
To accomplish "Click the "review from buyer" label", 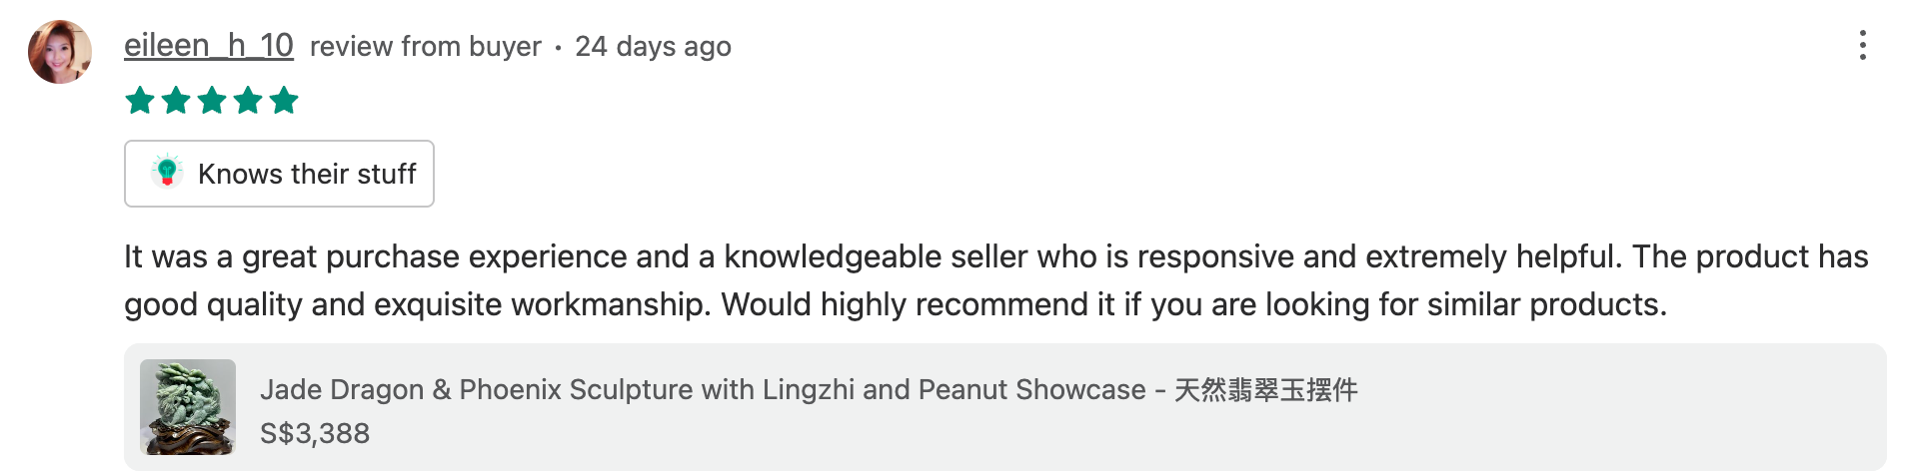I will (x=425, y=47).
